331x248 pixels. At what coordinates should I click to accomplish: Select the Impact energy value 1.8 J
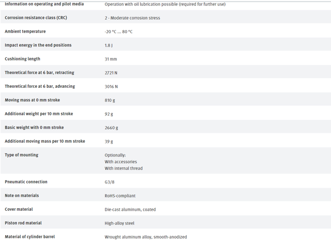109,45
